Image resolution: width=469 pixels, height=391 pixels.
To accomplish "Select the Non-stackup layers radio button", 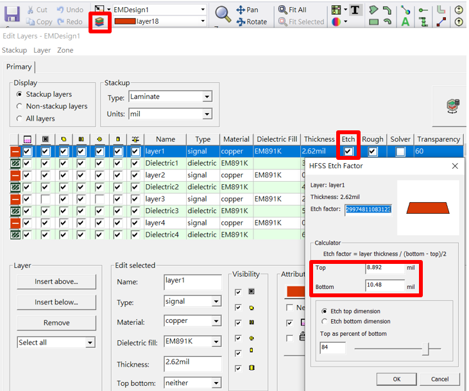I will (x=19, y=107).
